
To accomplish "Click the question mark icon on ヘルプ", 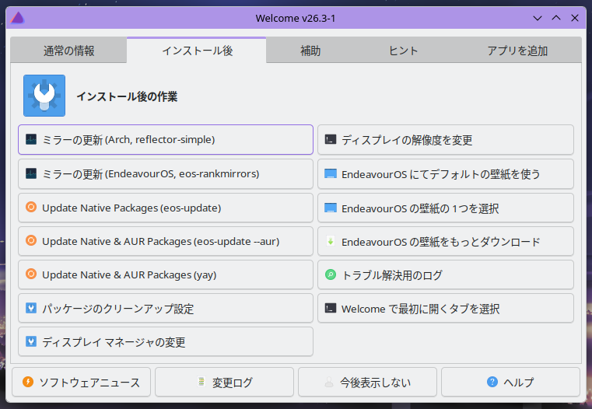I will point(492,382).
